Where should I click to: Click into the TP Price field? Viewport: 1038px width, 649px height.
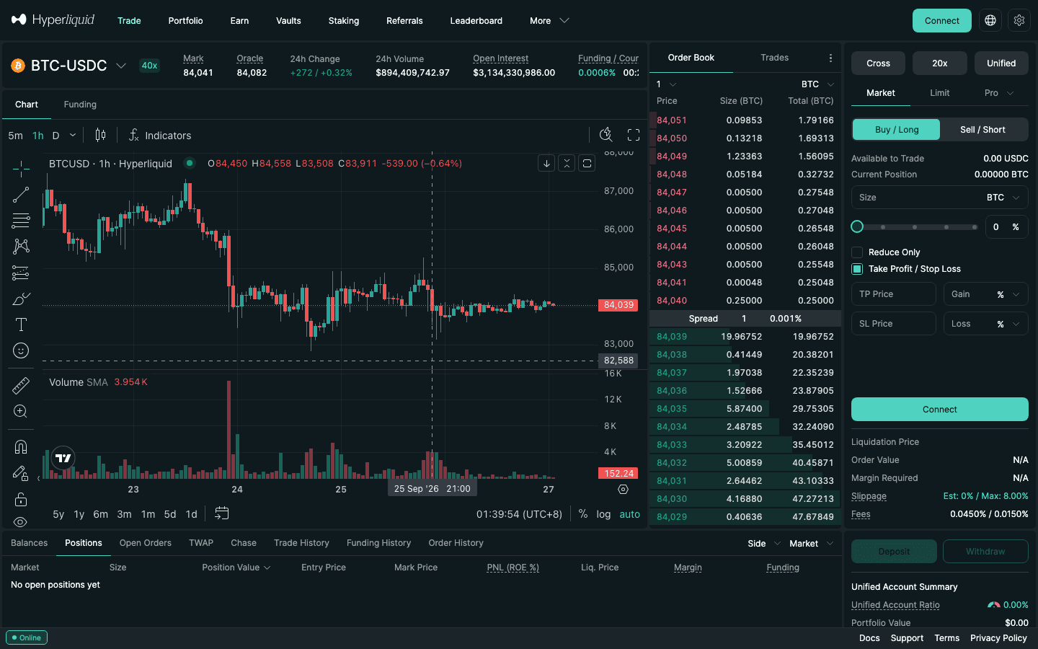(x=894, y=294)
